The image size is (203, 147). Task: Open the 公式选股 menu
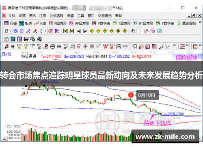click(x=56, y=16)
